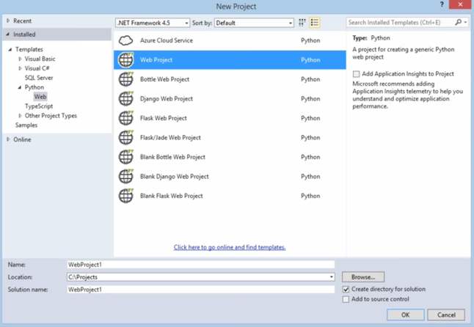
Task: Close the New Project dialog
Action: 460,4
